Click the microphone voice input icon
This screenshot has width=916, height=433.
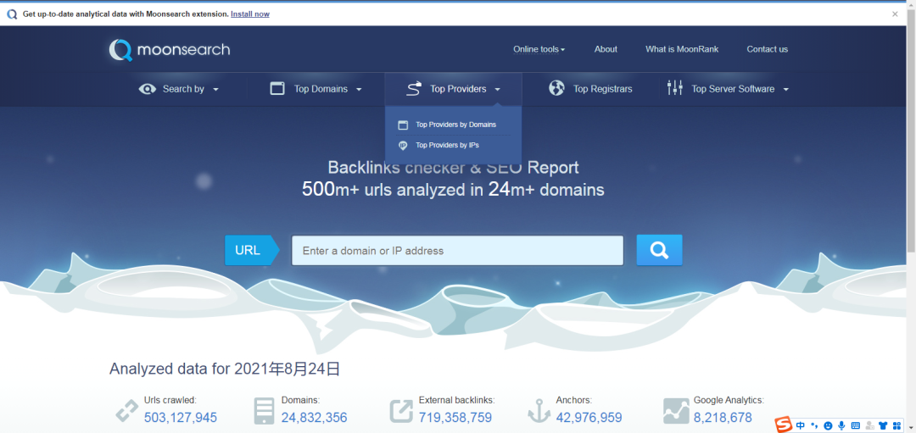pos(842,425)
